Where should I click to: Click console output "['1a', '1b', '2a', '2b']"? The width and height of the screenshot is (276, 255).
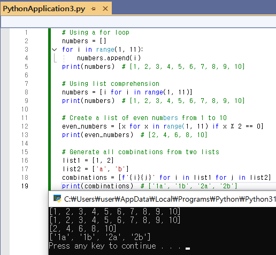click(x=100, y=237)
